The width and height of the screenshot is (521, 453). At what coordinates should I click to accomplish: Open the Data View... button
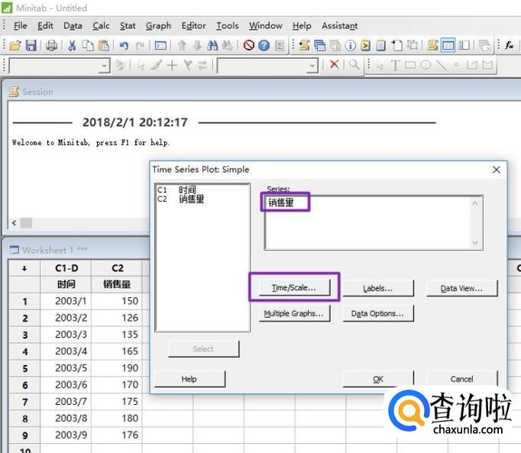[x=462, y=288]
